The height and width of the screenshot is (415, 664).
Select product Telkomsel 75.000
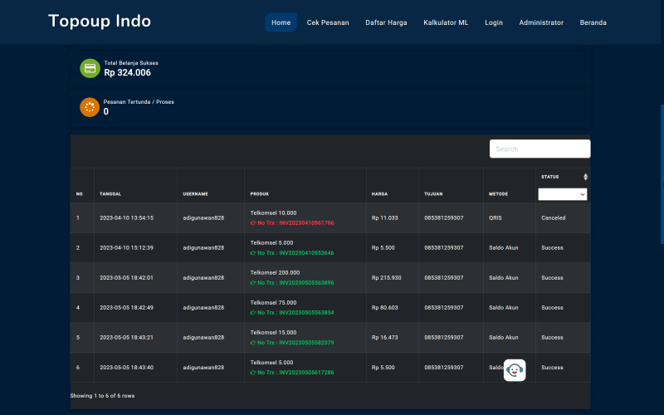pyautogui.click(x=273, y=303)
